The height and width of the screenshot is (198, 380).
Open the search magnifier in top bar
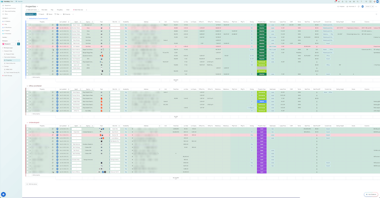pos(358,1)
